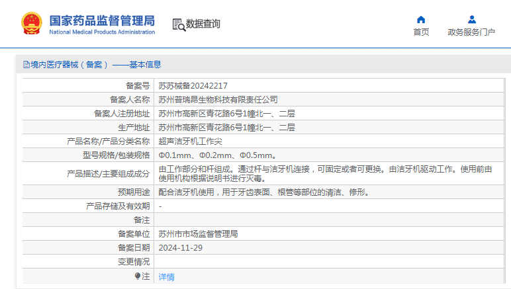Click 数据查询 header text
The image size is (511, 289).
tap(203, 24)
